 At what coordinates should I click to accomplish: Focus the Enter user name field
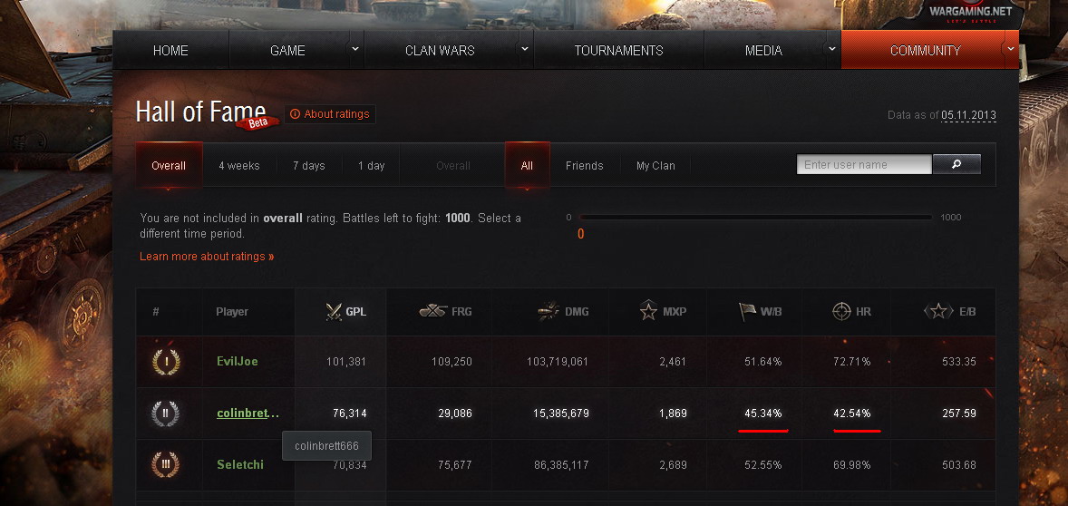click(864, 165)
